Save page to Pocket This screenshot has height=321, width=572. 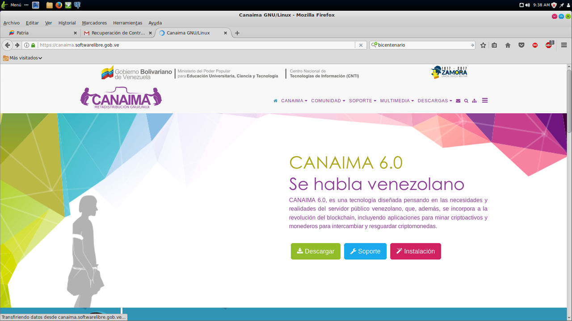[522, 45]
